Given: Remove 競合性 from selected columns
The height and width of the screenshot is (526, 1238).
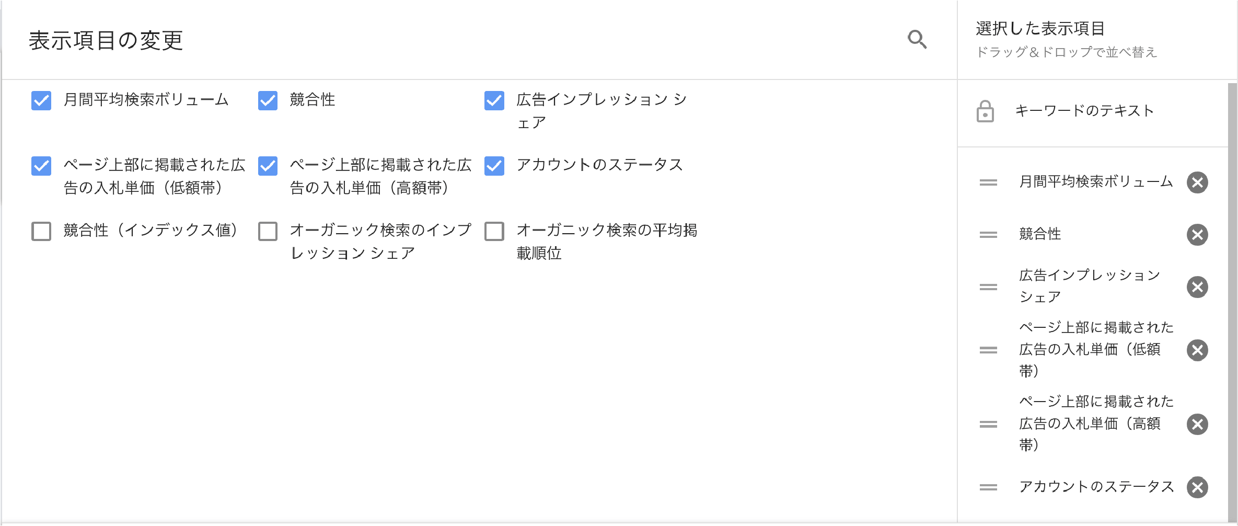Looking at the screenshot, I should tap(1198, 235).
